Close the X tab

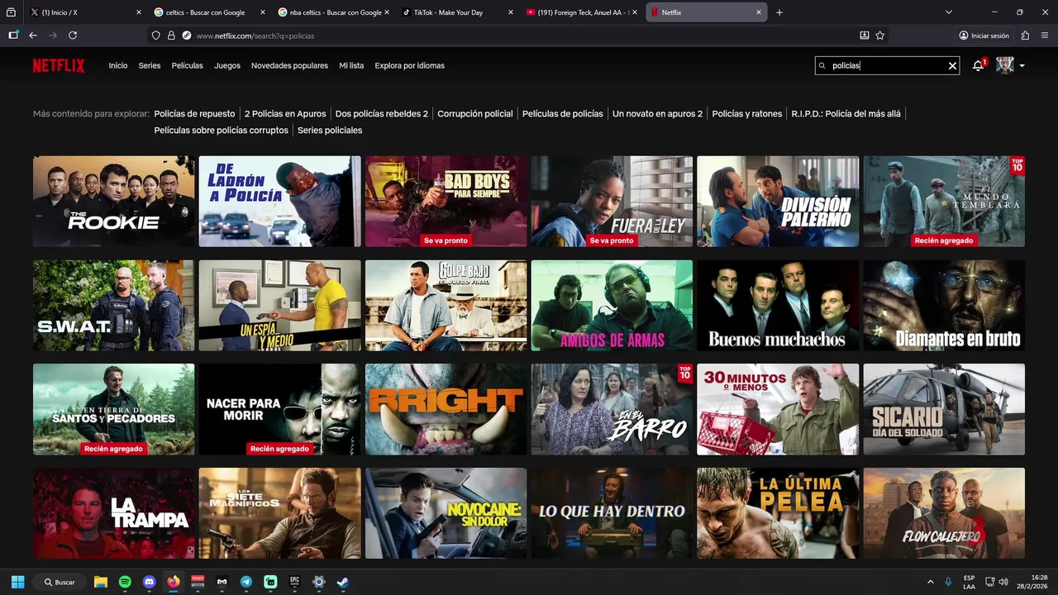pos(139,12)
